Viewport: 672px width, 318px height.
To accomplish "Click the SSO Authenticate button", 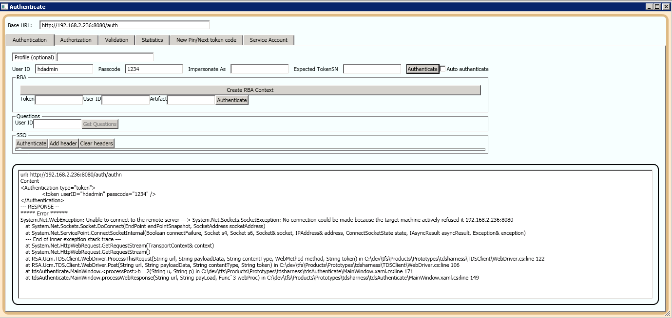I will 32,143.
